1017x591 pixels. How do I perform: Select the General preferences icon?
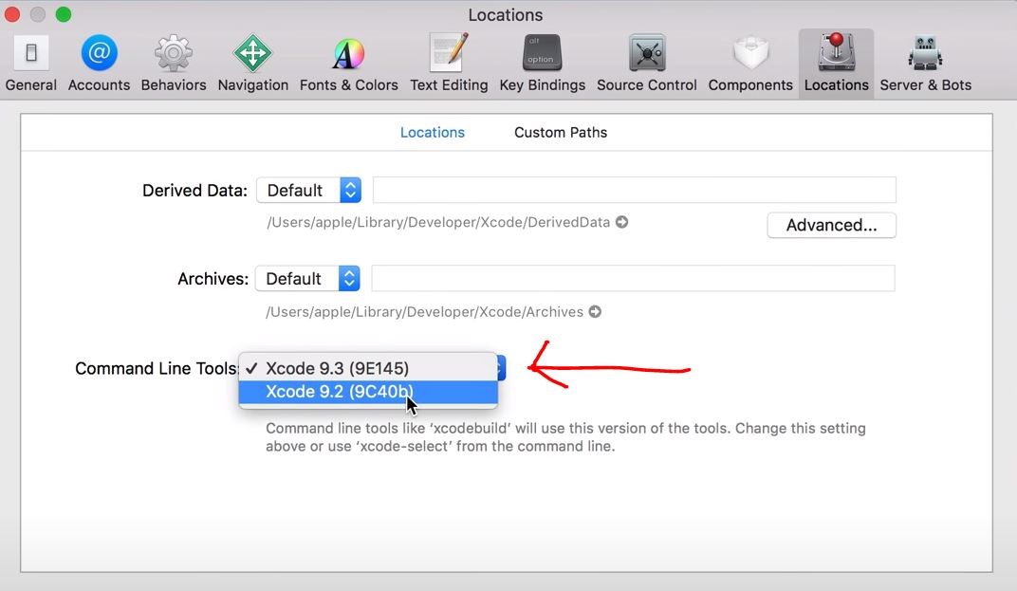point(30,60)
